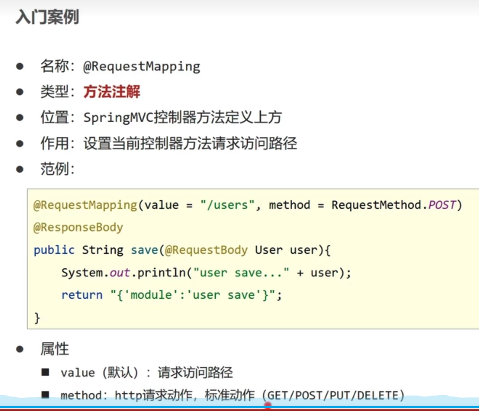
Task: Click the label 范例:
Action: click(58, 169)
